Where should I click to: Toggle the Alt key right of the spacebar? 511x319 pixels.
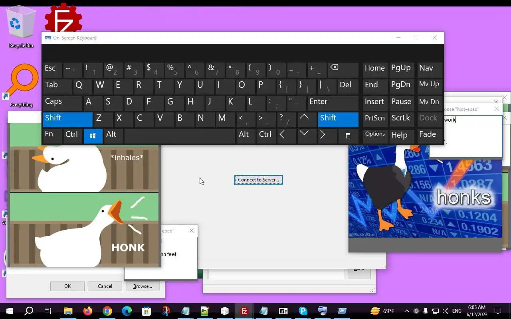point(246,135)
